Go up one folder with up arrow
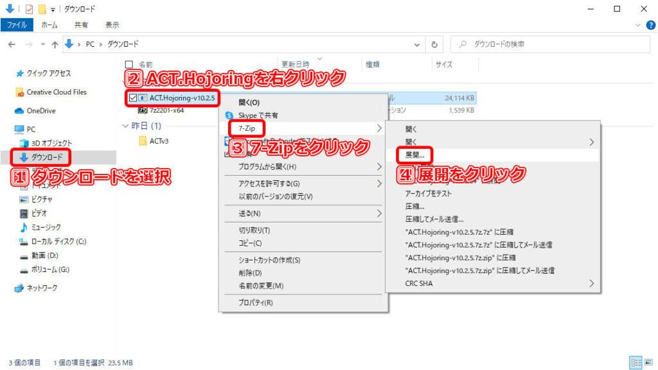Screen dimensions: 658x370 point(56,44)
